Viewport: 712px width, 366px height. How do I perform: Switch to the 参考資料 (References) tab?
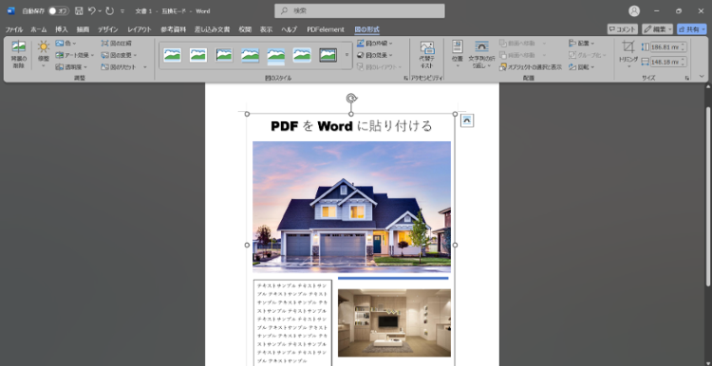(x=174, y=29)
